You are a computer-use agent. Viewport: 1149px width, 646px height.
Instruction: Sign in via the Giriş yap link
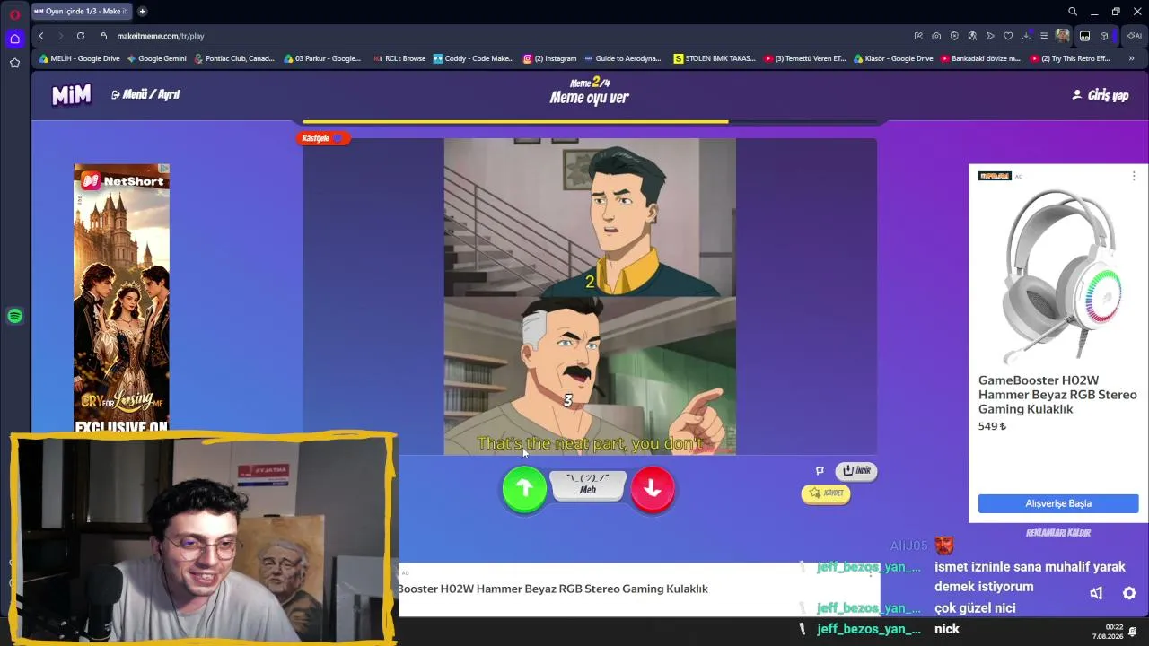[x=1101, y=95]
